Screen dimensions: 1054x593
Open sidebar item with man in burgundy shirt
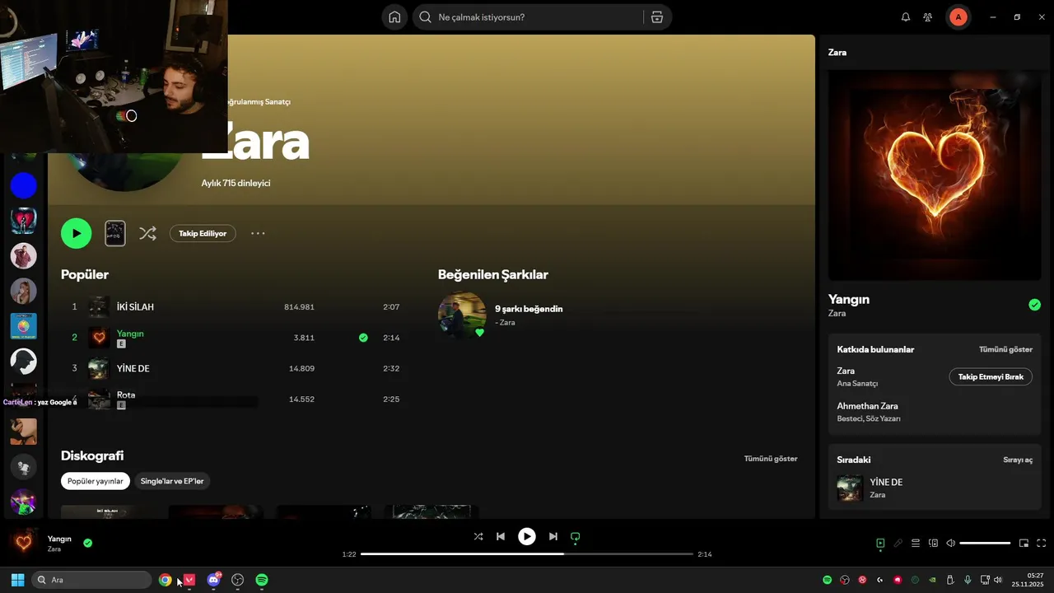(23, 255)
